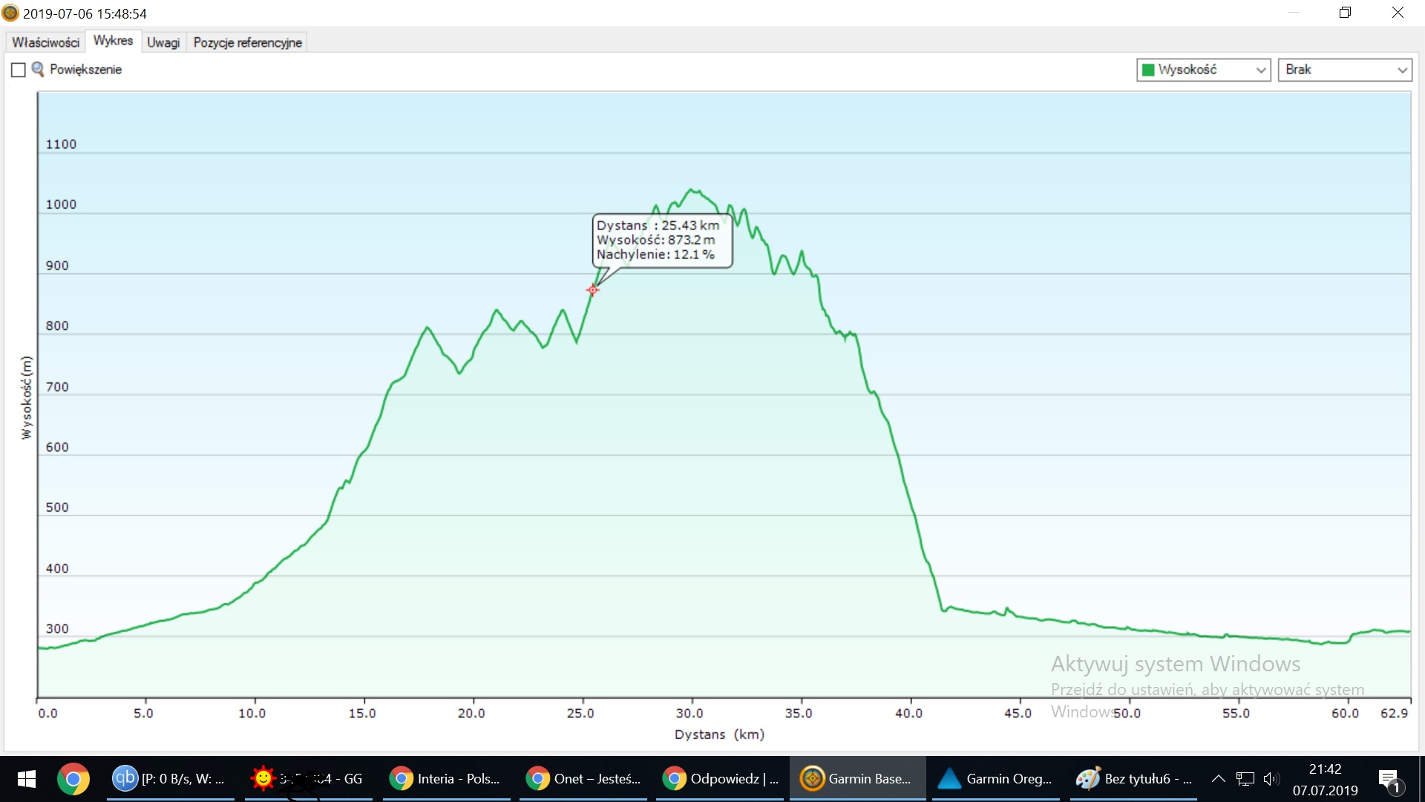Screen dimensions: 1425x802
Task: Expand hidden system tray icons chevron
Action: (1218, 778)
